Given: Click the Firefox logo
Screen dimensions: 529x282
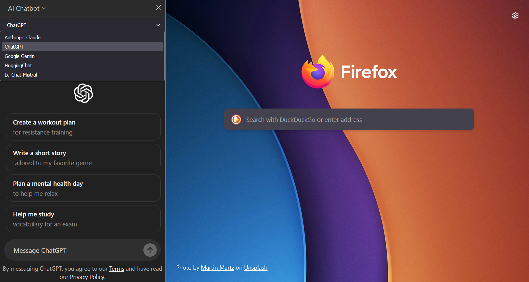Looking at the screenshot, I should pos(318,72).
